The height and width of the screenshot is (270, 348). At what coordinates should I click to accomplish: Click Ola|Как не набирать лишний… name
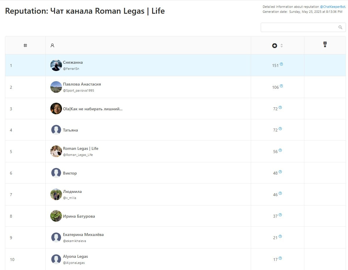[93, 109]
